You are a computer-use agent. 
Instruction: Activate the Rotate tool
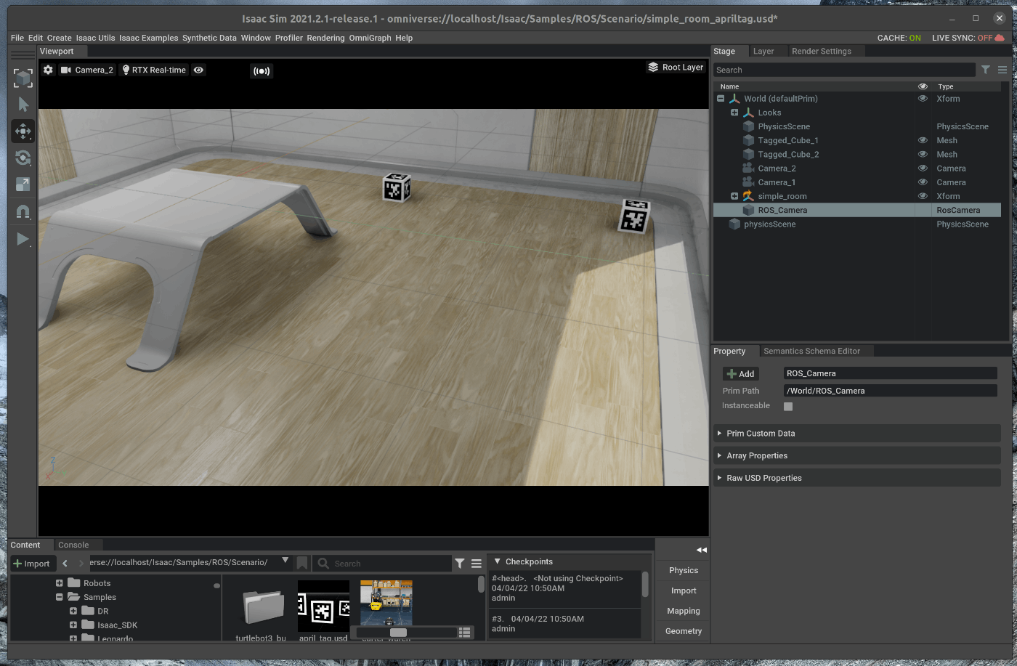(x=23, y=158)
